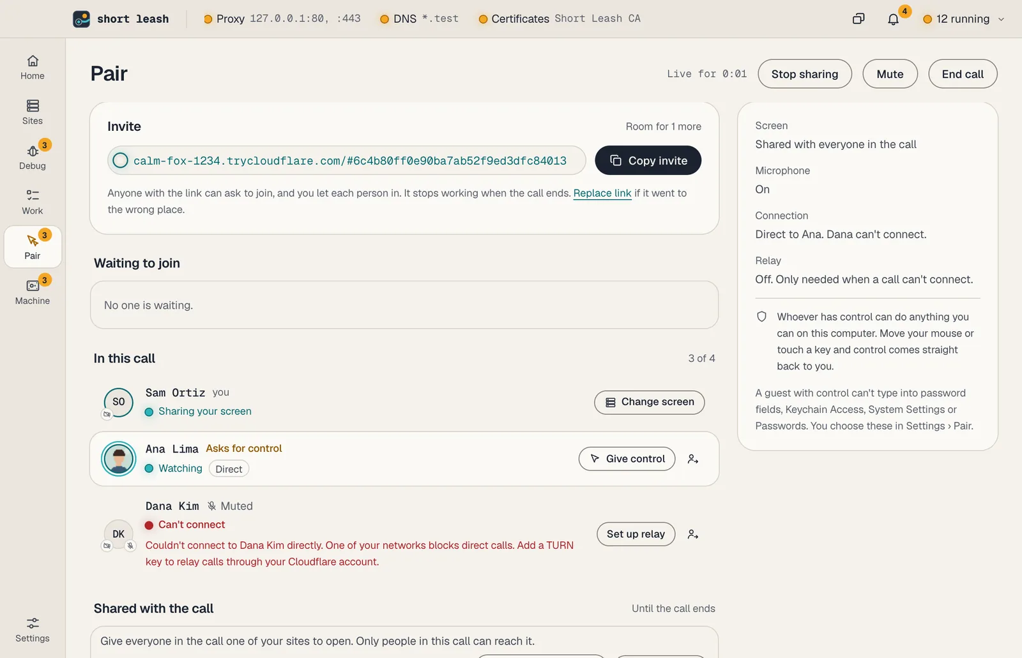Open the Sites section in sidebar
The height and width of the screenshot is (658, 1022).
pyautogui.click(x=33, y=112)
